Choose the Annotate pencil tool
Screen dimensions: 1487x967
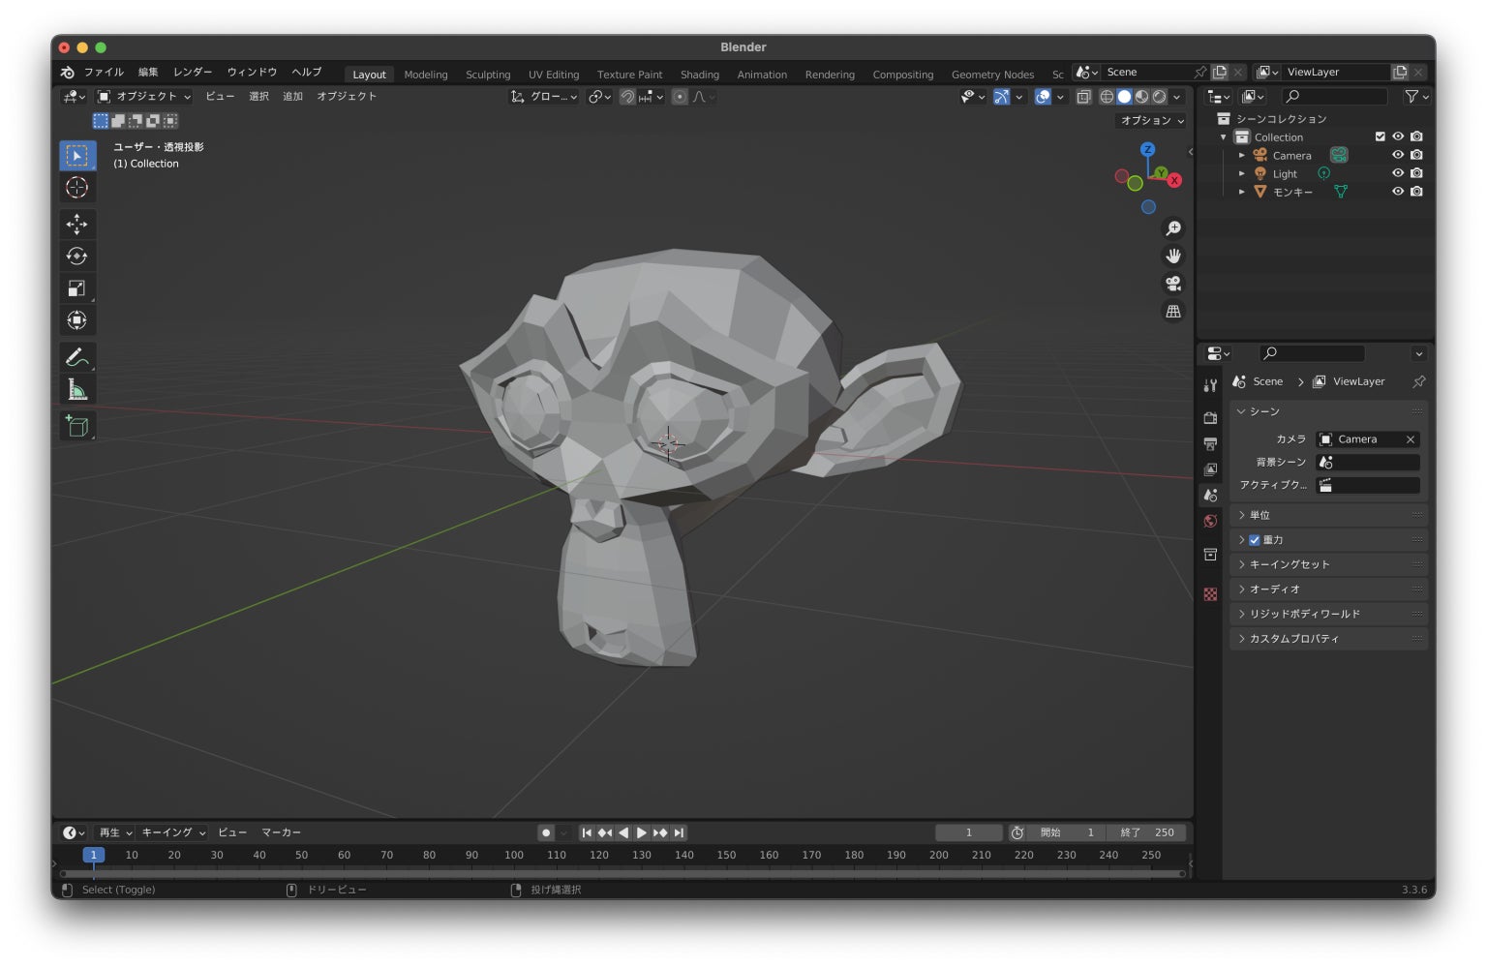[x=76, y=357]
